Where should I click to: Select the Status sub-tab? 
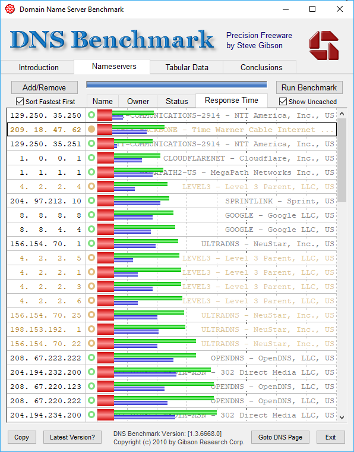(177, 102)
